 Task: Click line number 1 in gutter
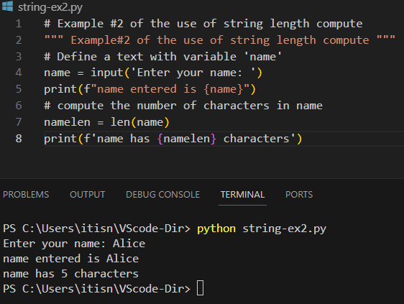pos(19,24)
